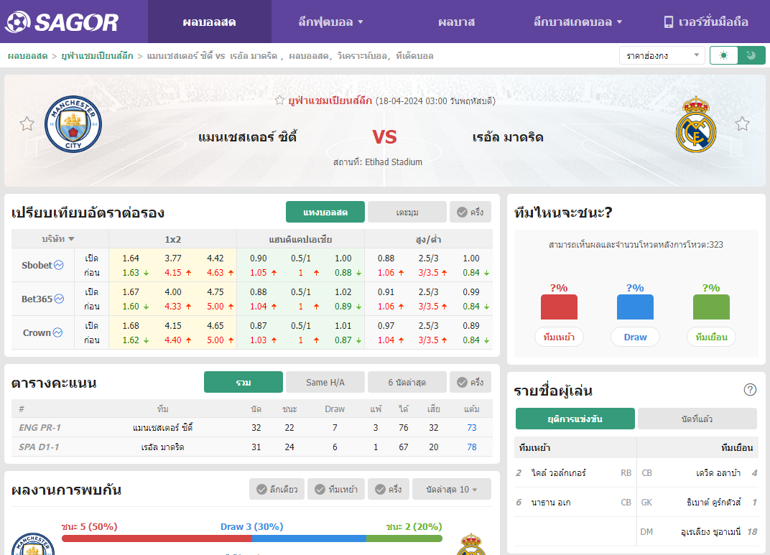The width and height of the screenshot is (770, 555).
Task: Go to ผลบาส nav item
Action: (456, 22)
